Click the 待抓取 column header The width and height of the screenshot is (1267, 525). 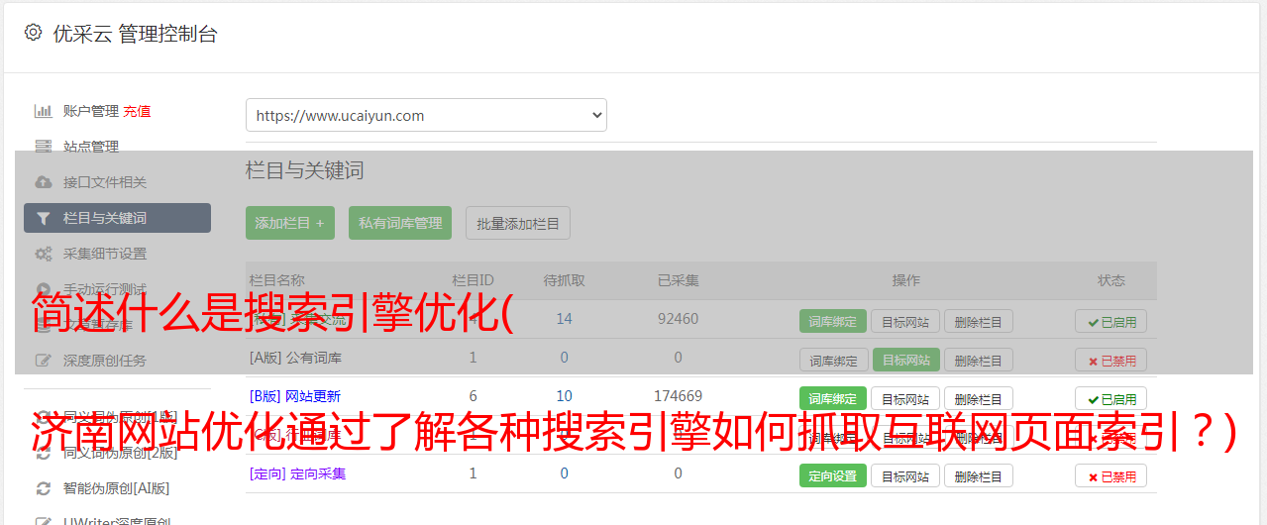coord(565,280)
